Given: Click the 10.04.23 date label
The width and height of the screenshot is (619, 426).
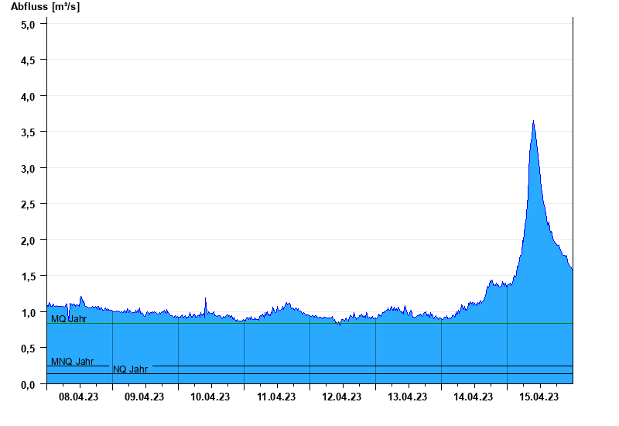Looking at the screenshot, I should 210,397.
